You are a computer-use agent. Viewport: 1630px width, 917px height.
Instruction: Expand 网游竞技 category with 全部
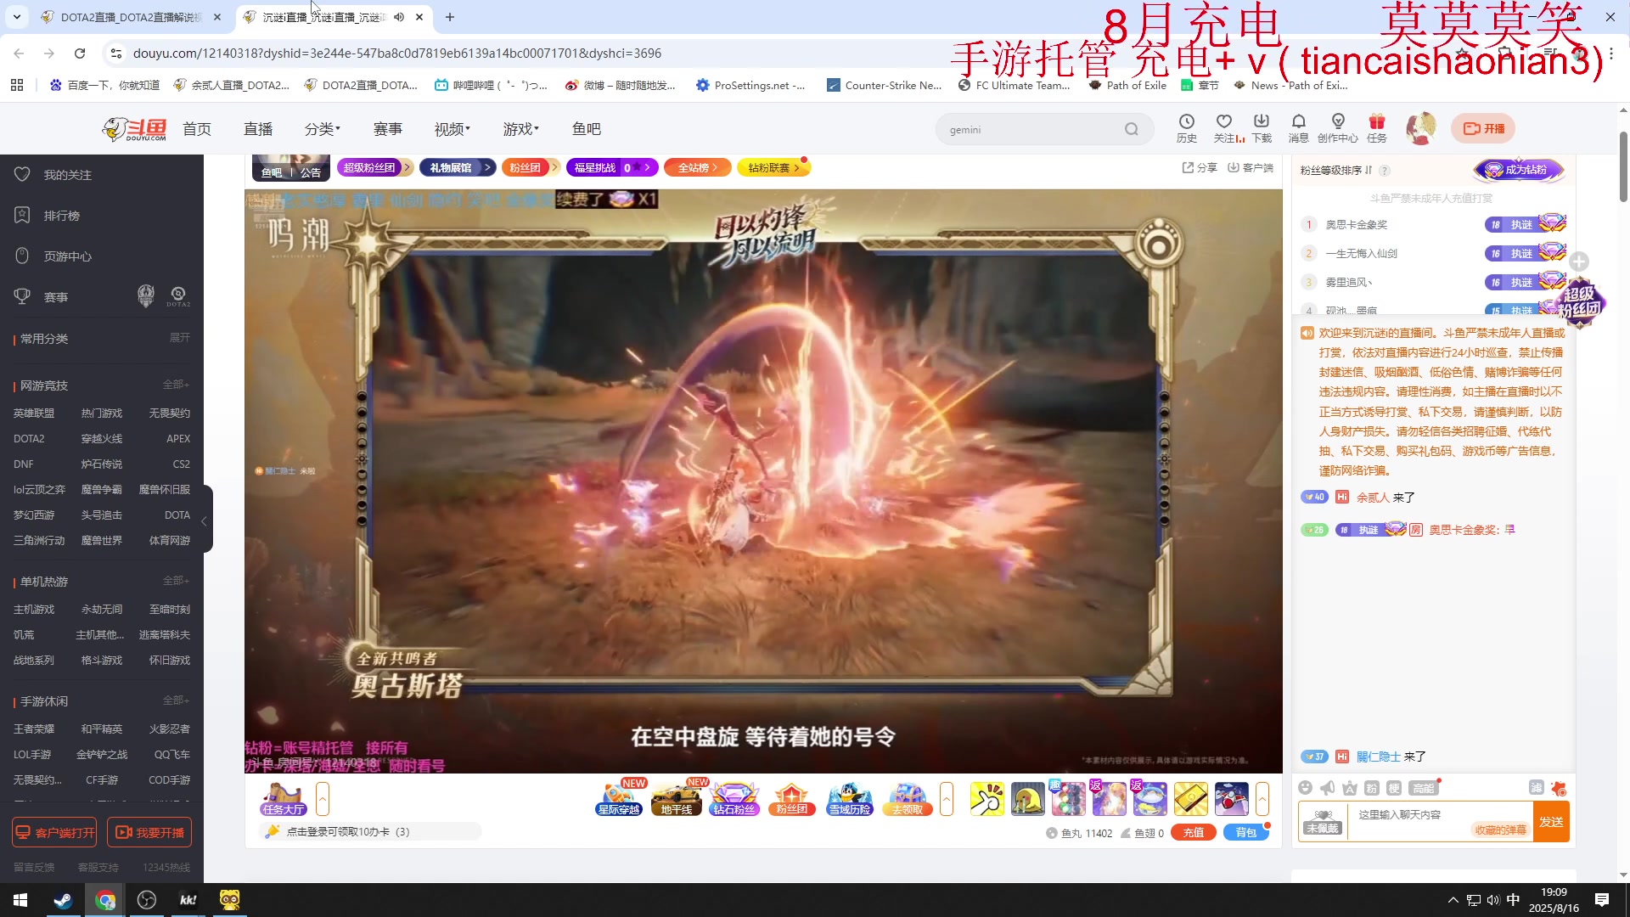coord(176,385)
